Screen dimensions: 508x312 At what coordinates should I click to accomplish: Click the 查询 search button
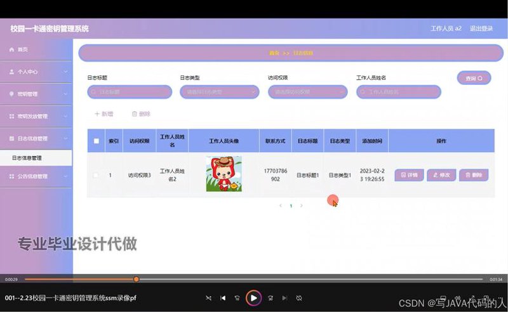pyautogui.click(x=474, y=79)
